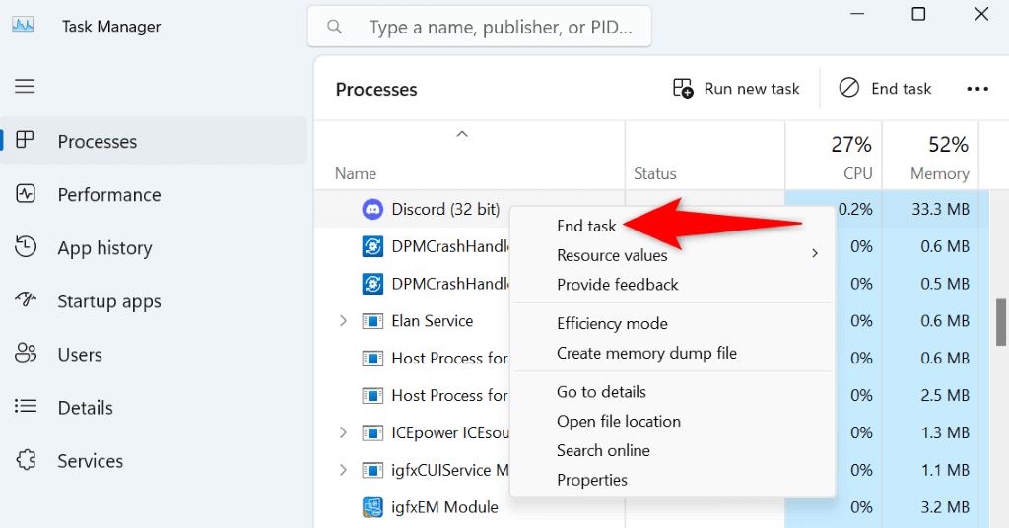Go to Startup apps section

(x=108, y=301)
